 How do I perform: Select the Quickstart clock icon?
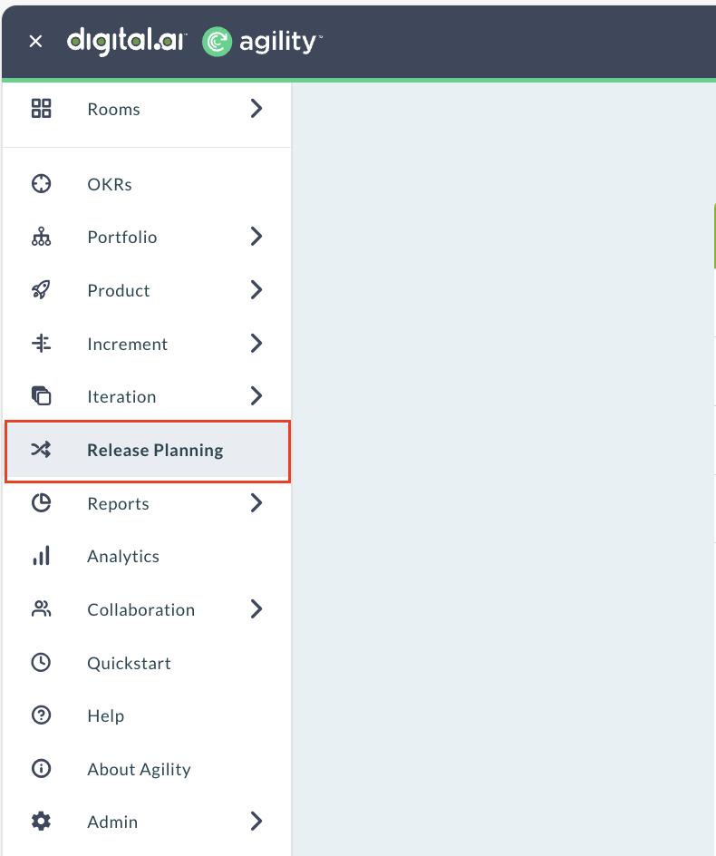click(41, 662)
